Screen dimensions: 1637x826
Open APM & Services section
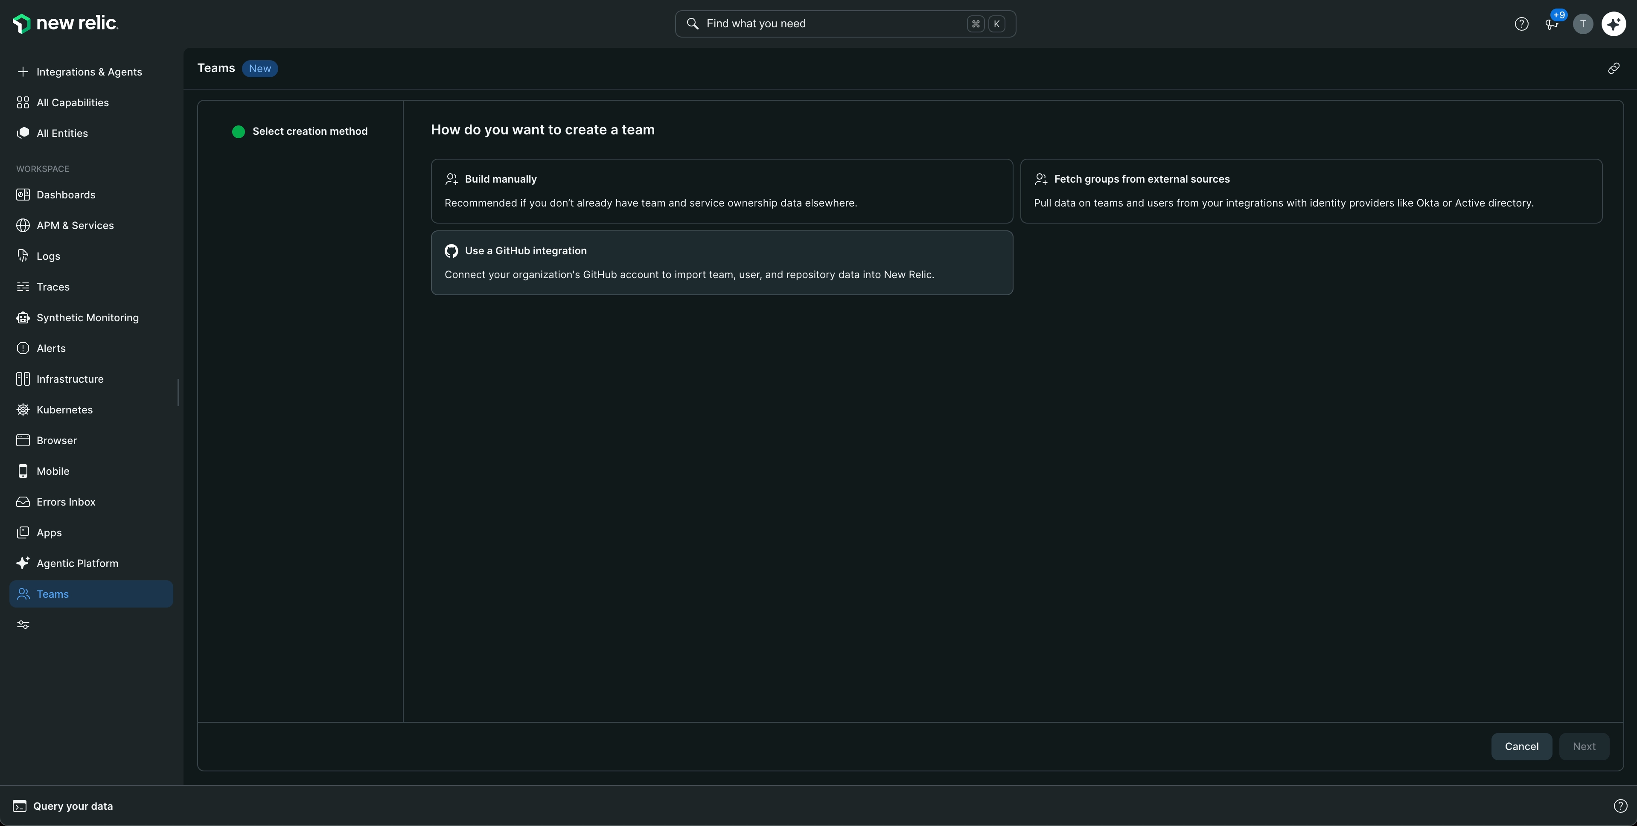[x=91, y=226]
